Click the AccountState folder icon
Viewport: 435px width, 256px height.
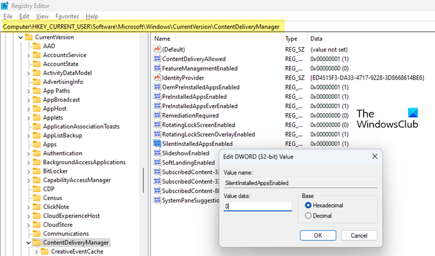pos(37,64)
